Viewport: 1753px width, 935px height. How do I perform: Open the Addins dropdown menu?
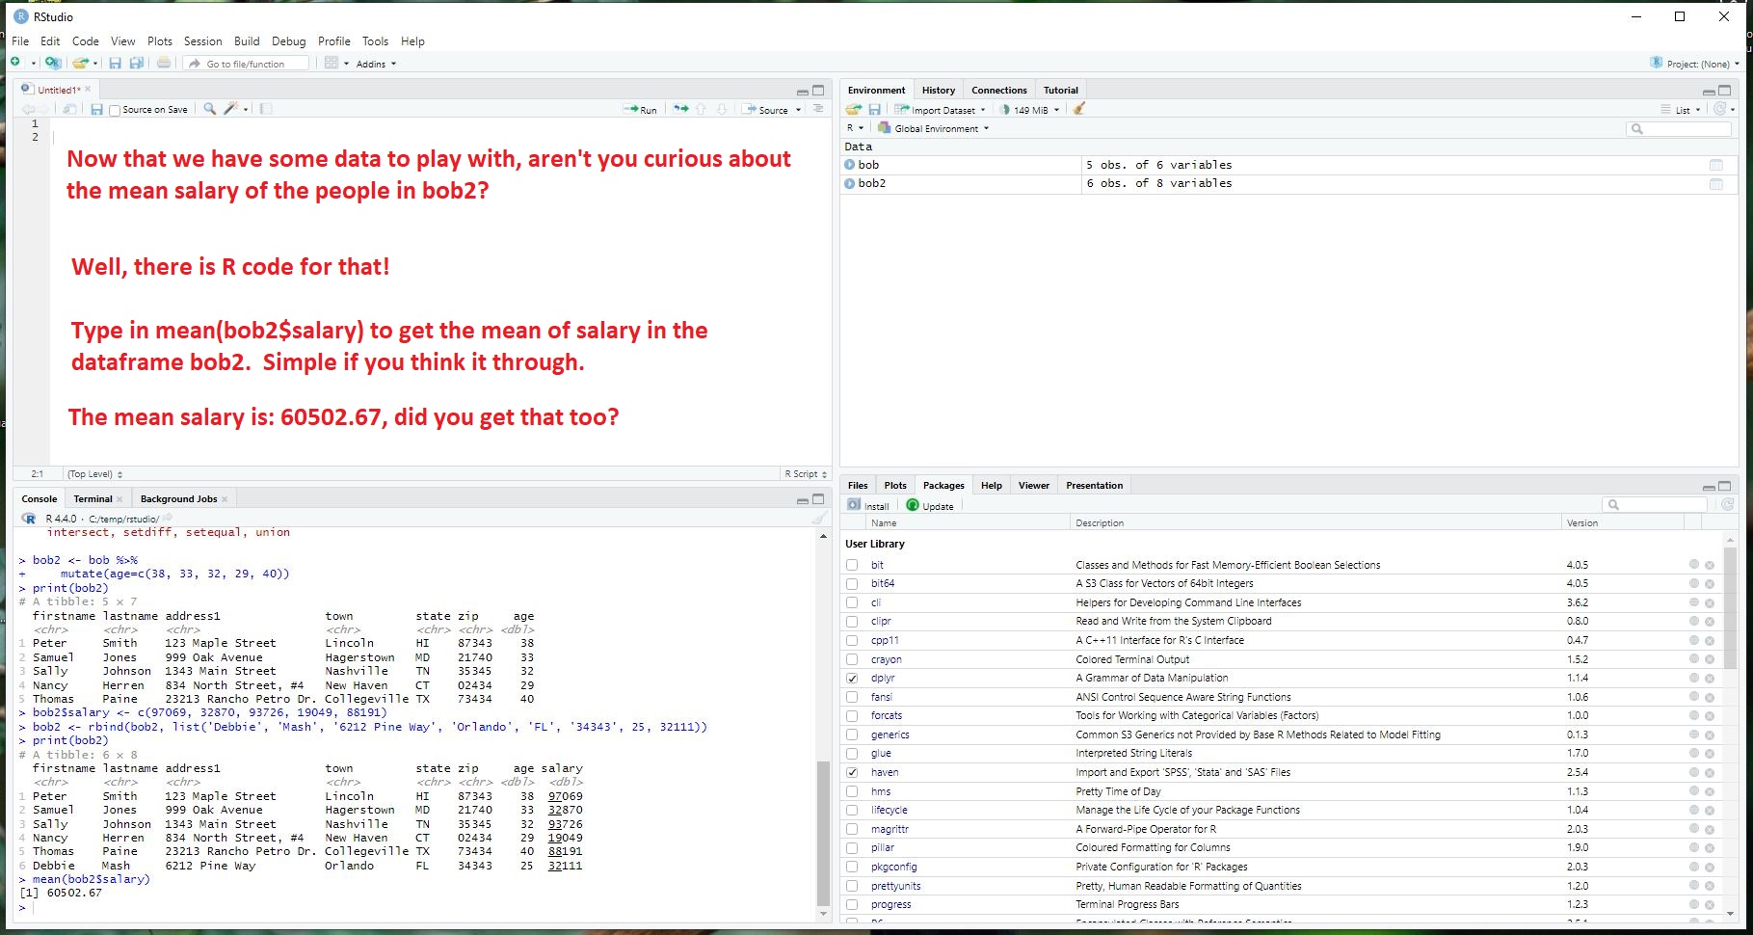(x=376, y=65)
